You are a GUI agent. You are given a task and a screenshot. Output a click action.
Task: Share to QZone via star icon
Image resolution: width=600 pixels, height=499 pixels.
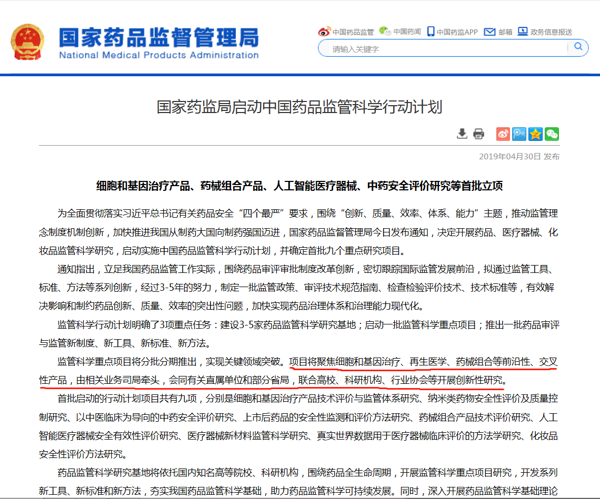pos(535,134)
